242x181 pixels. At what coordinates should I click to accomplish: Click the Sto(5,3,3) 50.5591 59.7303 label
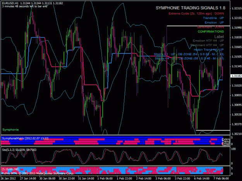(19, 150)
